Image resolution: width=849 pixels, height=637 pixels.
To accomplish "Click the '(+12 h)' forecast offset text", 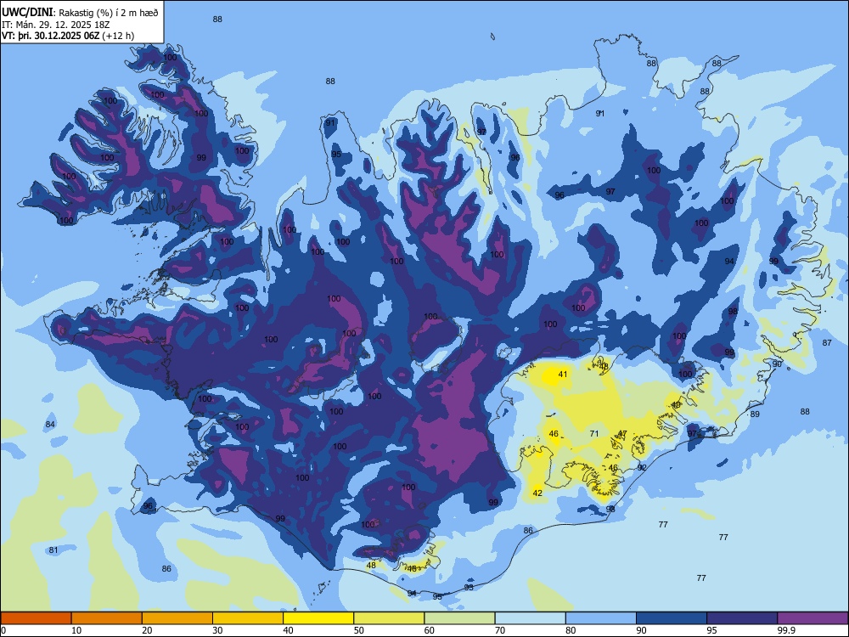I will pos(118,36).
